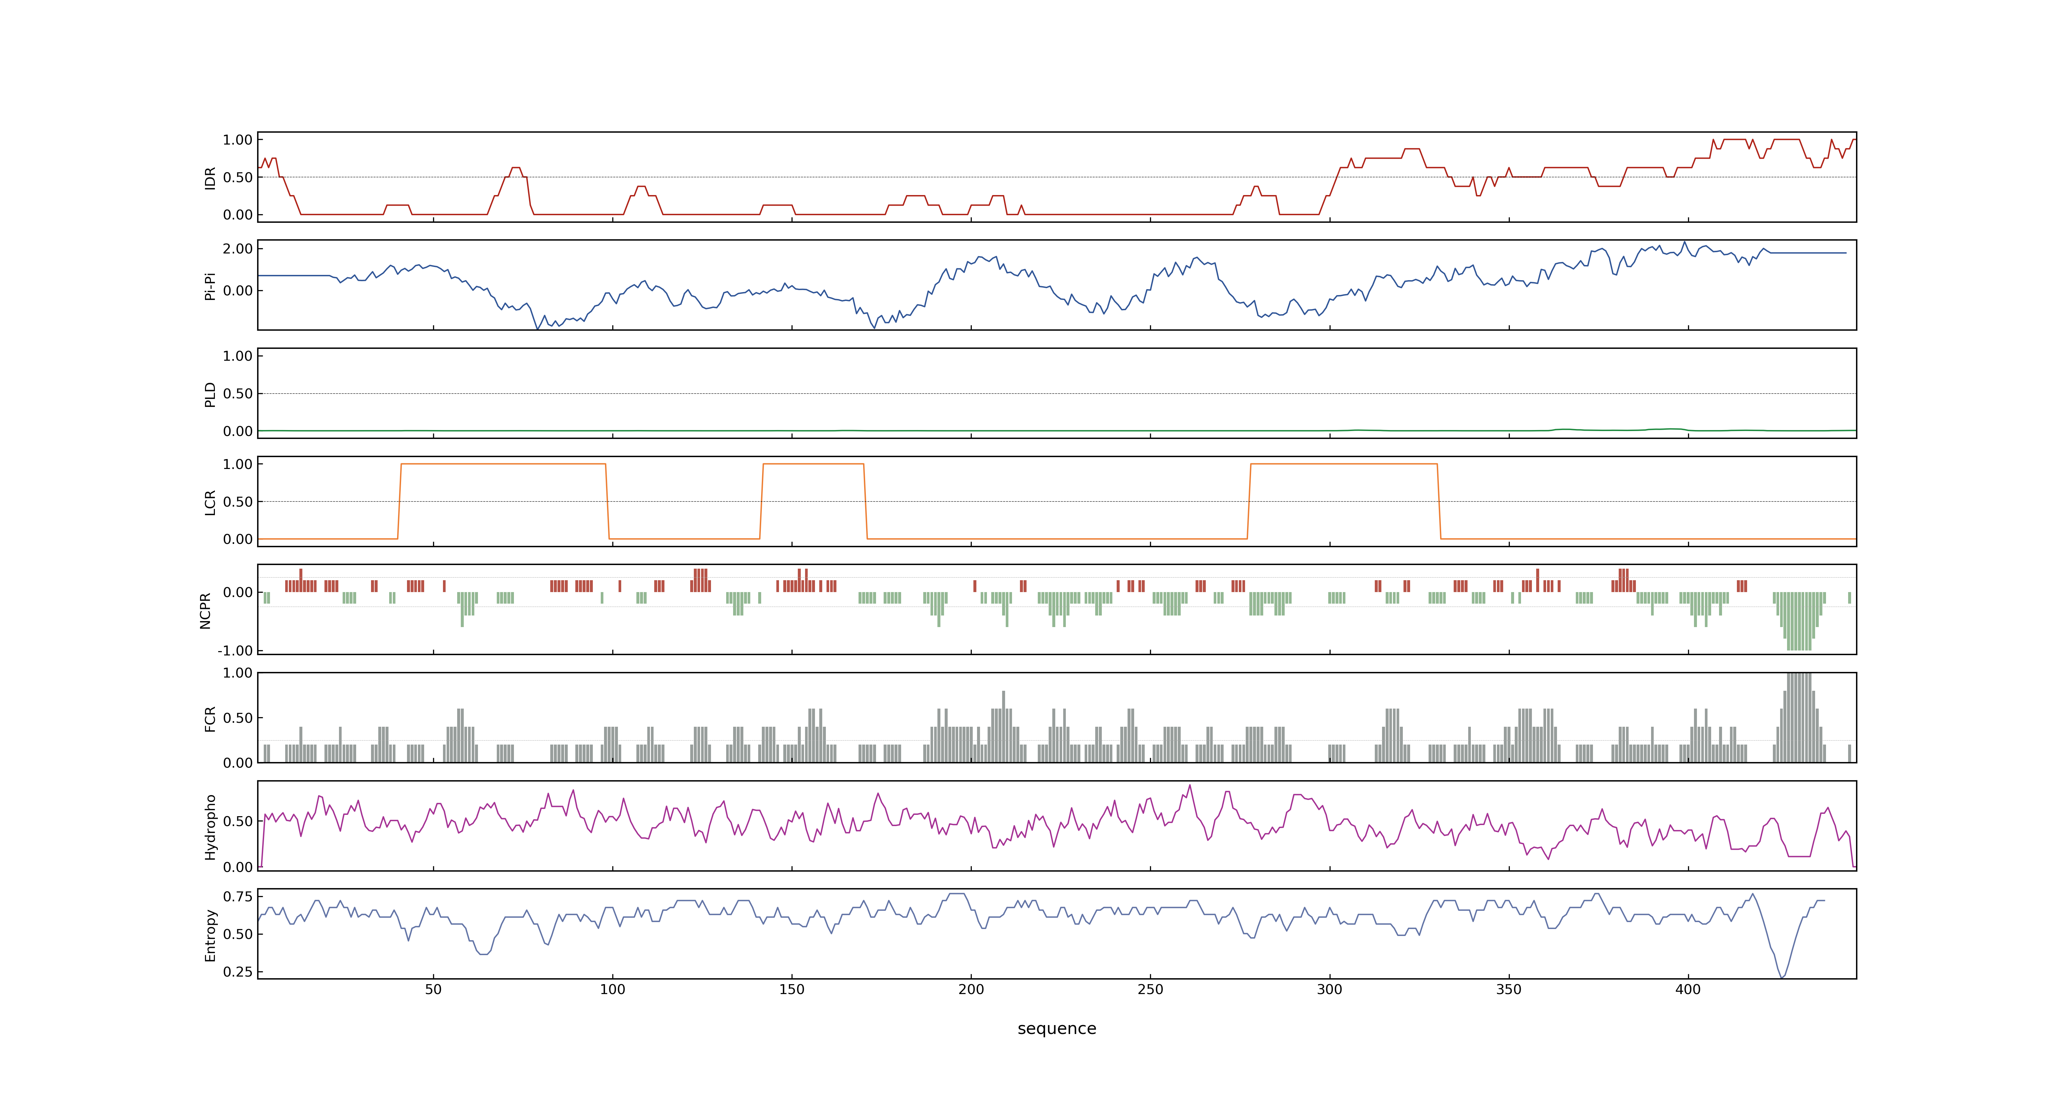This screenshot has height=1100, width=2063.
Task: Click the LCR y-axis label
Action: coord(211,502)
